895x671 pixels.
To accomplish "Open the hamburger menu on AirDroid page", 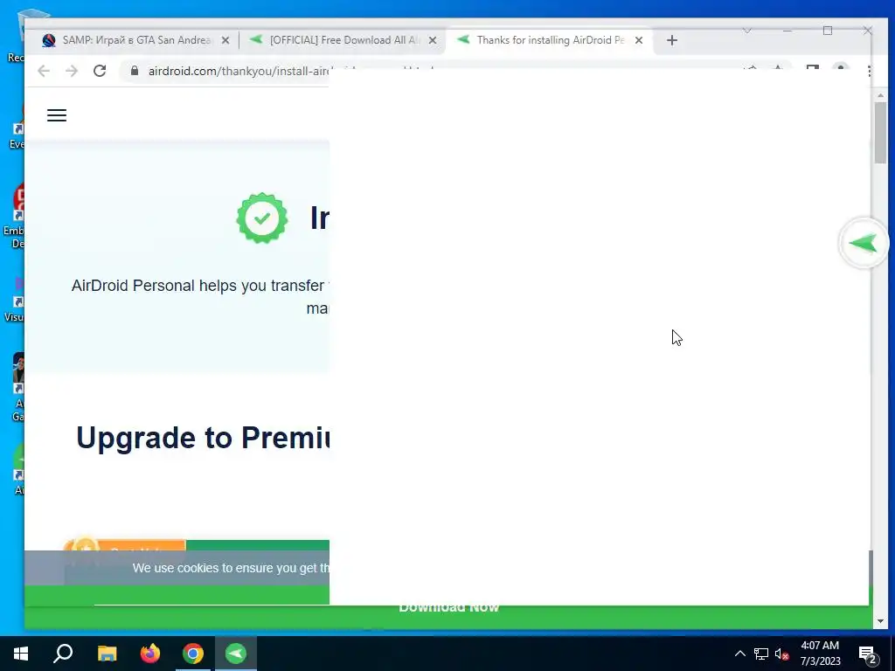I will (x=57, y=115).
